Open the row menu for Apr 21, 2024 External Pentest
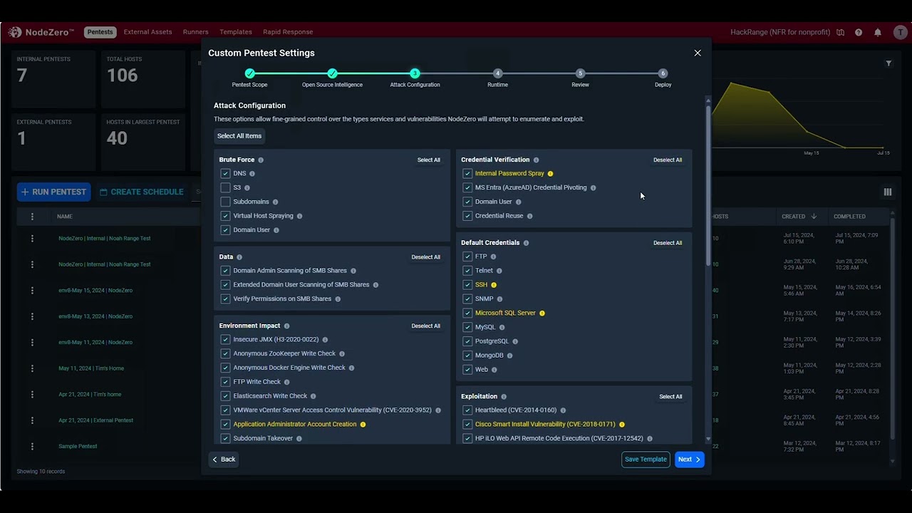Screen dimensions: 912x513 click(x=32, y=420)
